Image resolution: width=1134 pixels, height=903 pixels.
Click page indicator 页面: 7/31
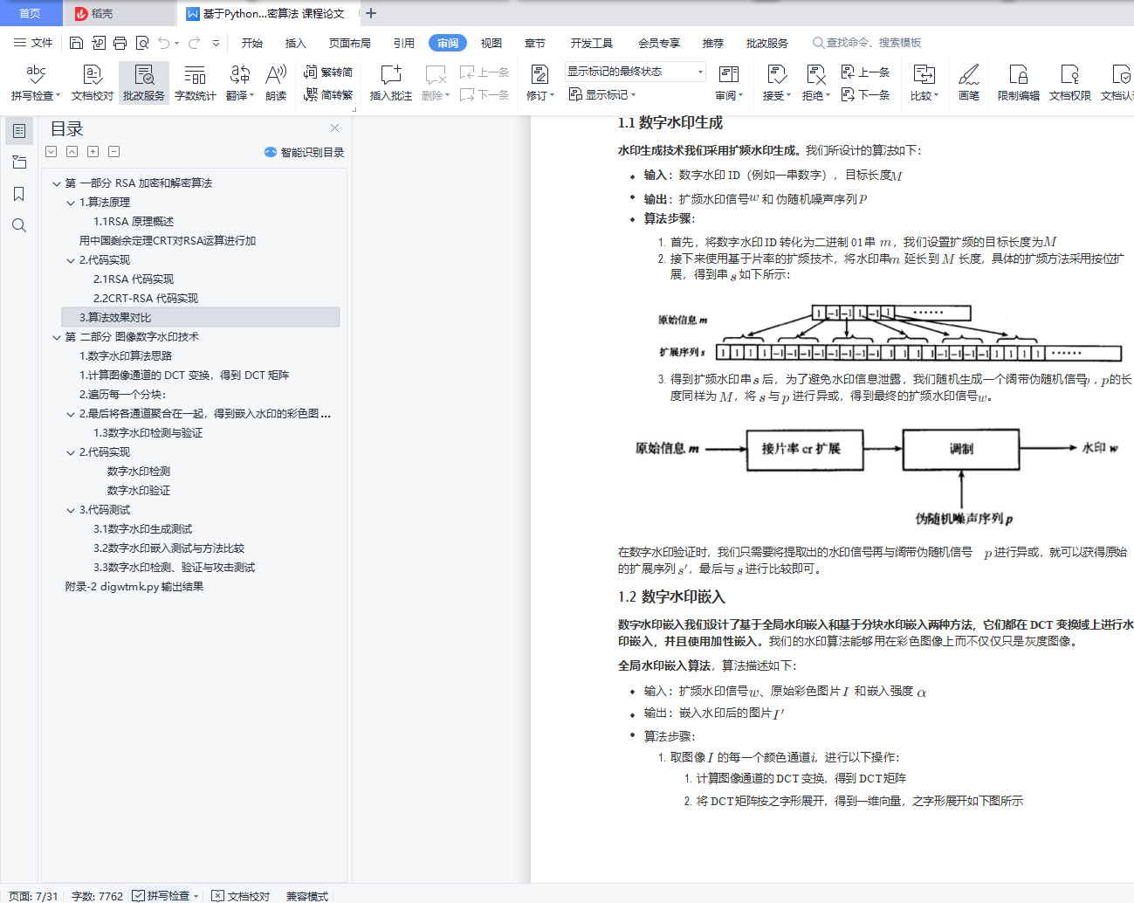33,896
